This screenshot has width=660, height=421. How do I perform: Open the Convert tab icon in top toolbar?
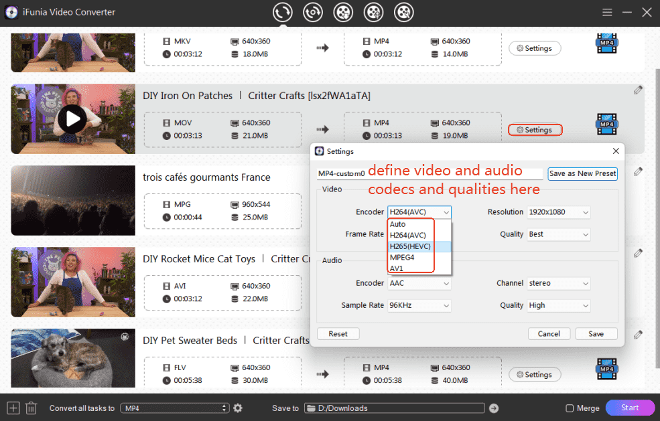coord(283,12)
